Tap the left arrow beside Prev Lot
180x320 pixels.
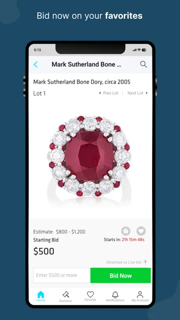tap(100, 93)
